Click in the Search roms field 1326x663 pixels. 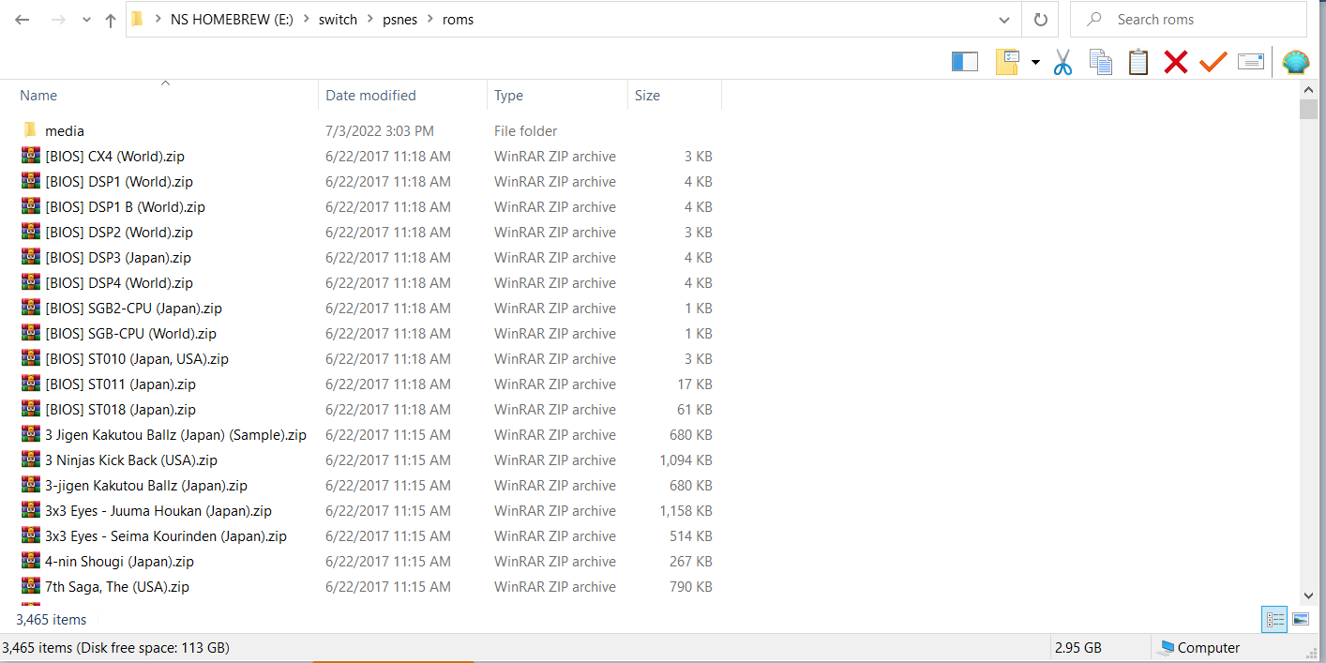[1188, 20]
